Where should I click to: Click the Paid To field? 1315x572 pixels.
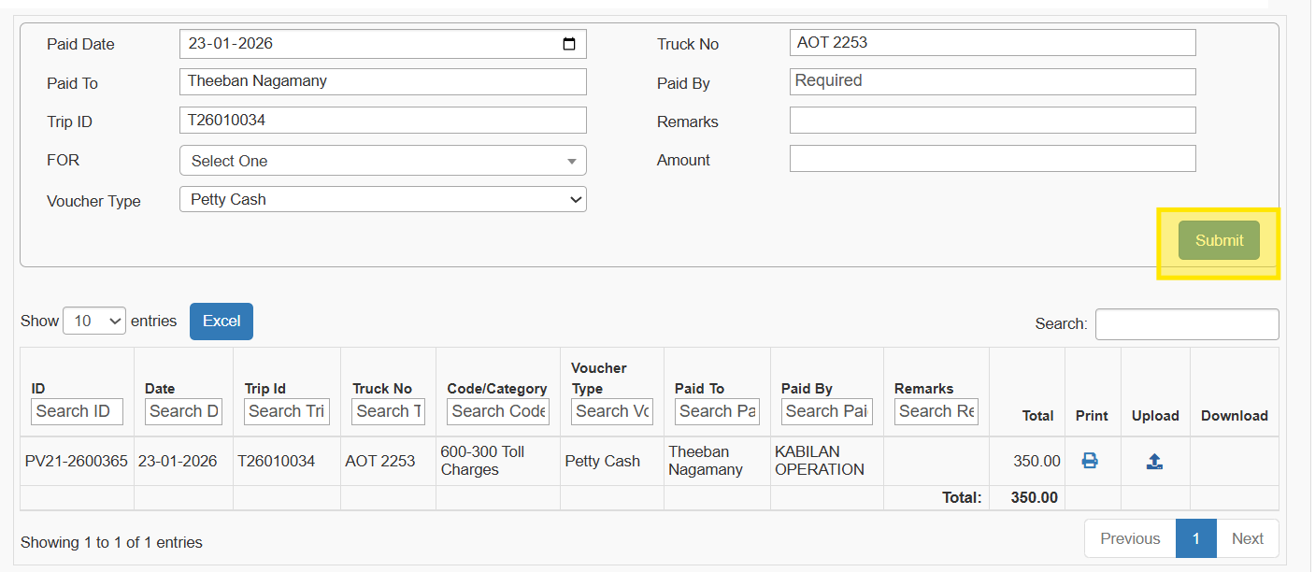[x=383, y=81]
